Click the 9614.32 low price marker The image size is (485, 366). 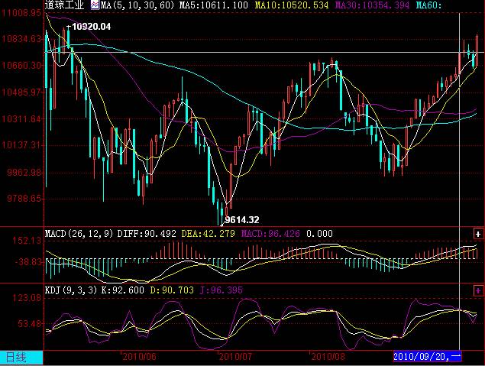[241, 220]
